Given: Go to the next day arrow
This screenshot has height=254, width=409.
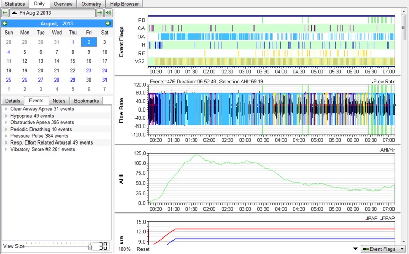Looking at the screenshot, I should [x=100, y=12].
